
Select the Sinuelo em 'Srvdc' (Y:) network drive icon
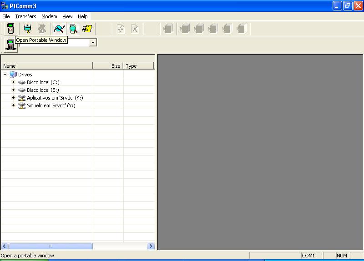tap(22, 105)
